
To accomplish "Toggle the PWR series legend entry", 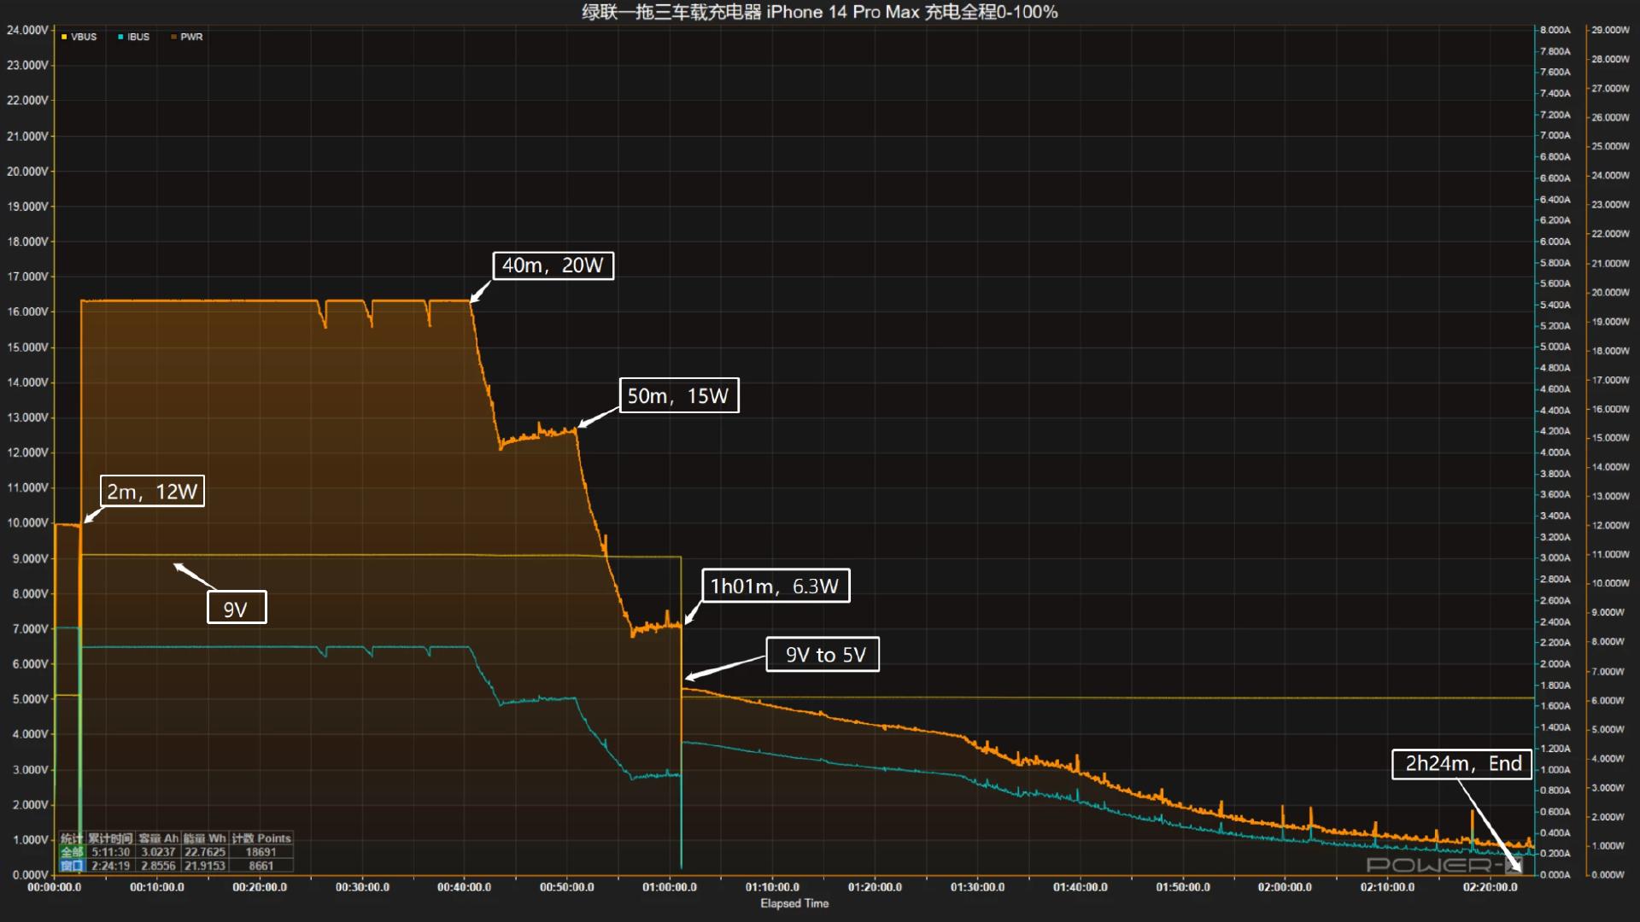I will click(191, 37).
